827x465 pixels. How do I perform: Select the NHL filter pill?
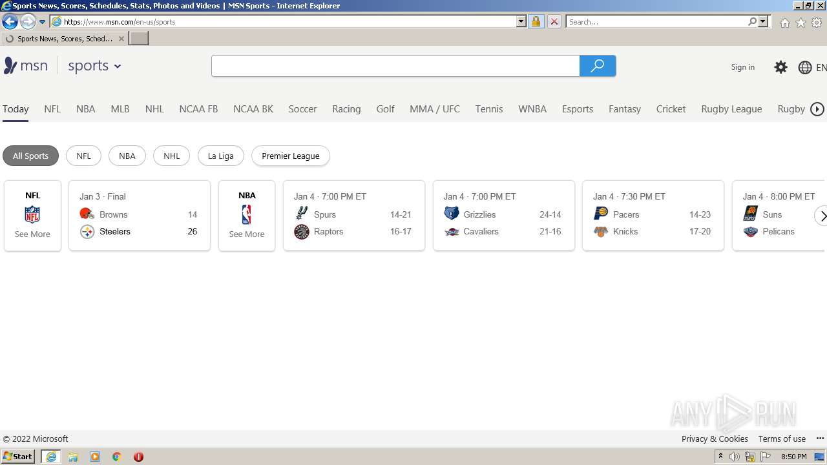pos(171,156)
